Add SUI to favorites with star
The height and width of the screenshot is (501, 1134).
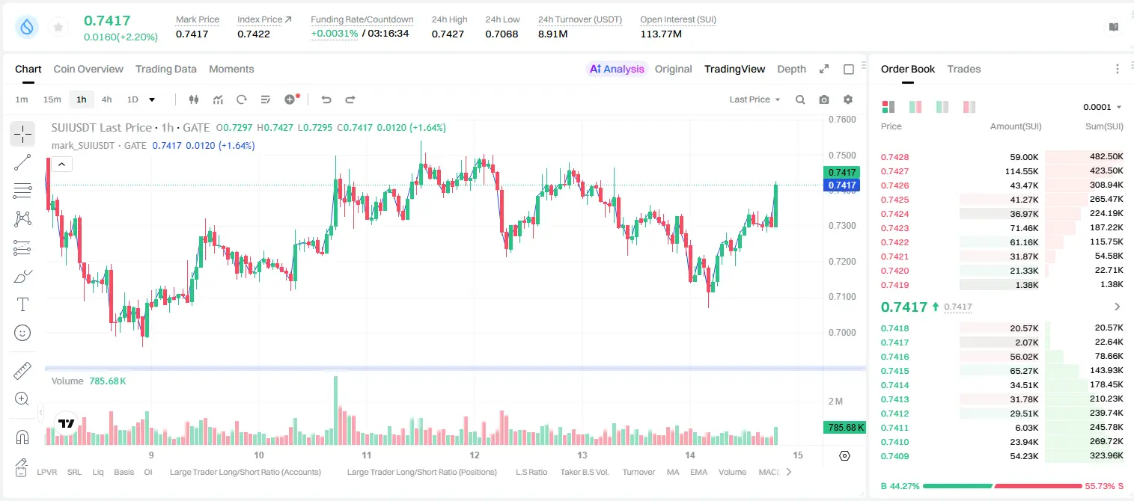point(58,27)
